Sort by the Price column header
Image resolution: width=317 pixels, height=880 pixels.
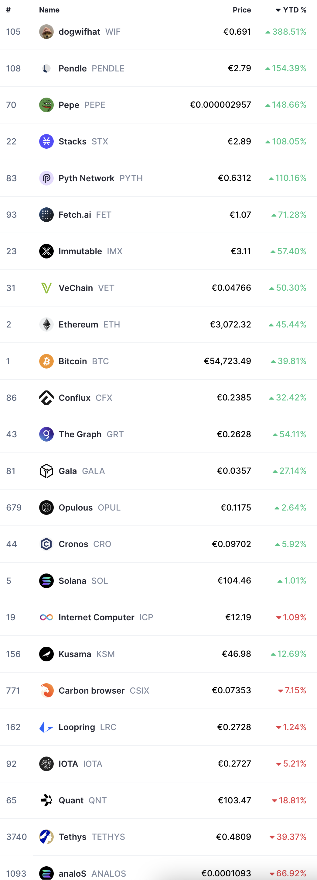[x=242, y=10]
